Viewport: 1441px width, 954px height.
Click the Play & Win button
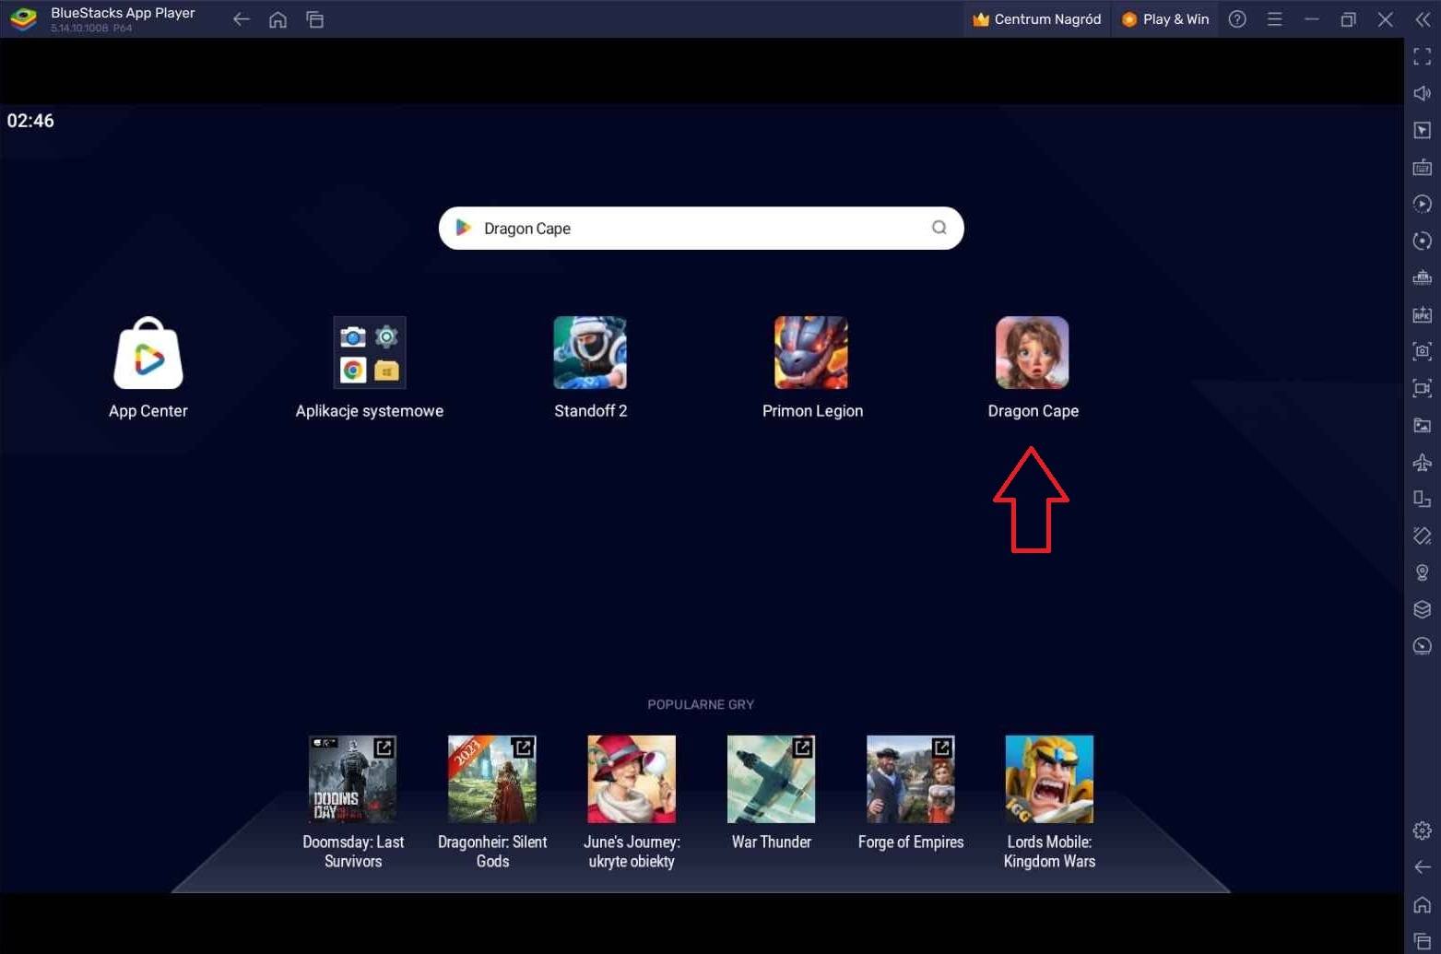pyautogui.click(x=1165, y=19)
